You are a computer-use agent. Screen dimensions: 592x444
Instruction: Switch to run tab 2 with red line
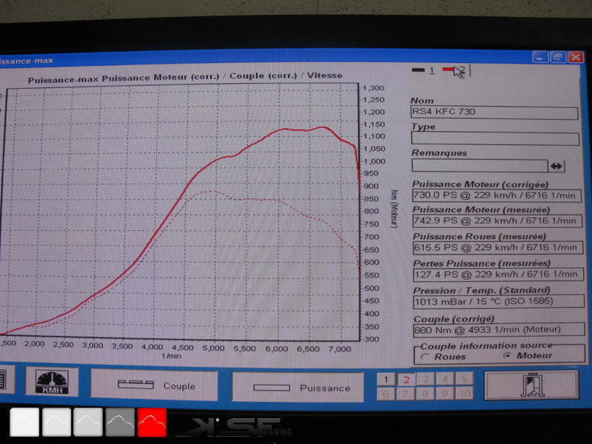click(453, 70)
